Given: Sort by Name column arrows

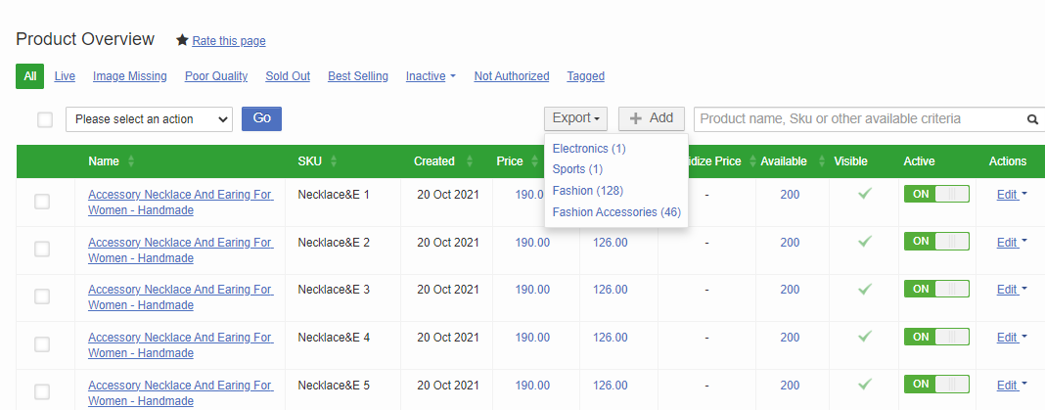Looking at the screenshot, I should coord(131,161).
